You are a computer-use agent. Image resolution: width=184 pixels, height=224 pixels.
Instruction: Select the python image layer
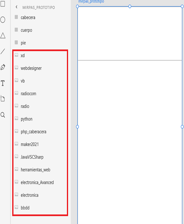tap(26, 119)
